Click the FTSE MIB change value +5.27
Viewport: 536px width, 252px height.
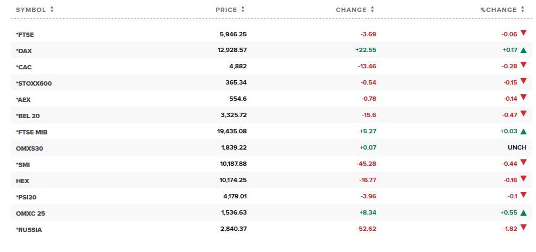pyautogui.click(x=368, y=131)
